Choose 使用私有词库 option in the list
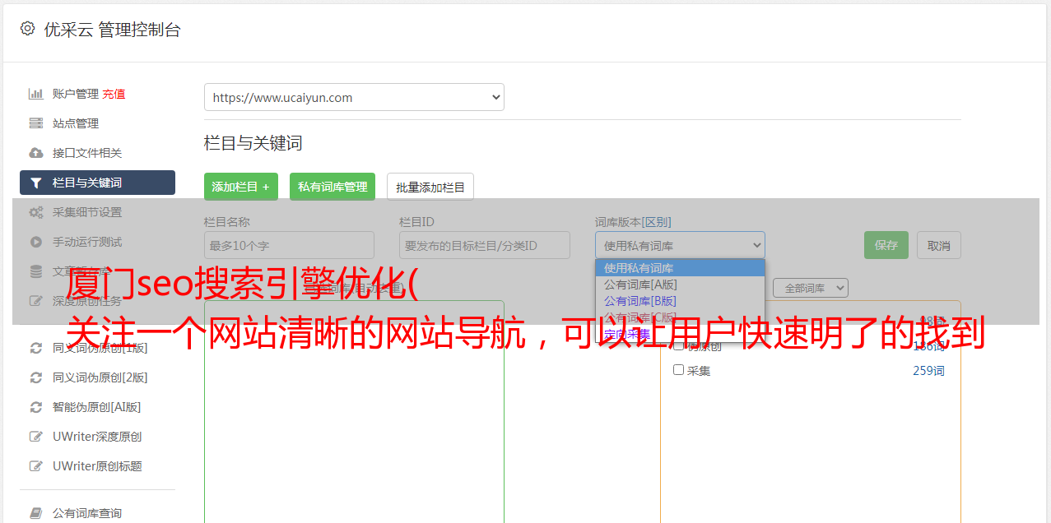Image resolution: width=1051 pixels, height=523 pixels. click(x=680, y=268)
